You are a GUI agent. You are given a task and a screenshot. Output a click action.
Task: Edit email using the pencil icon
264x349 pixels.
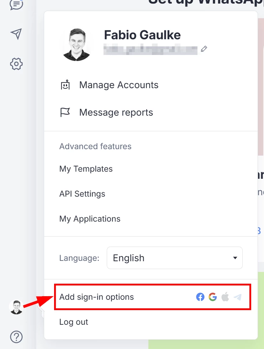[x=204, y=49]
